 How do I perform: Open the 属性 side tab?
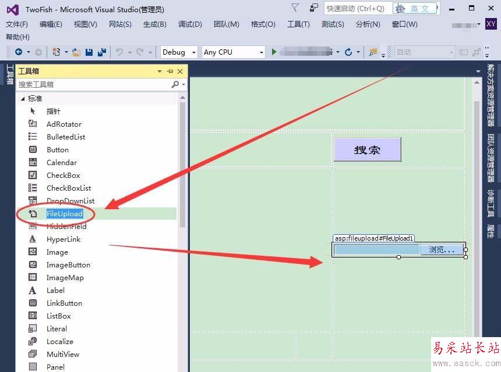(x=491, y=231)
